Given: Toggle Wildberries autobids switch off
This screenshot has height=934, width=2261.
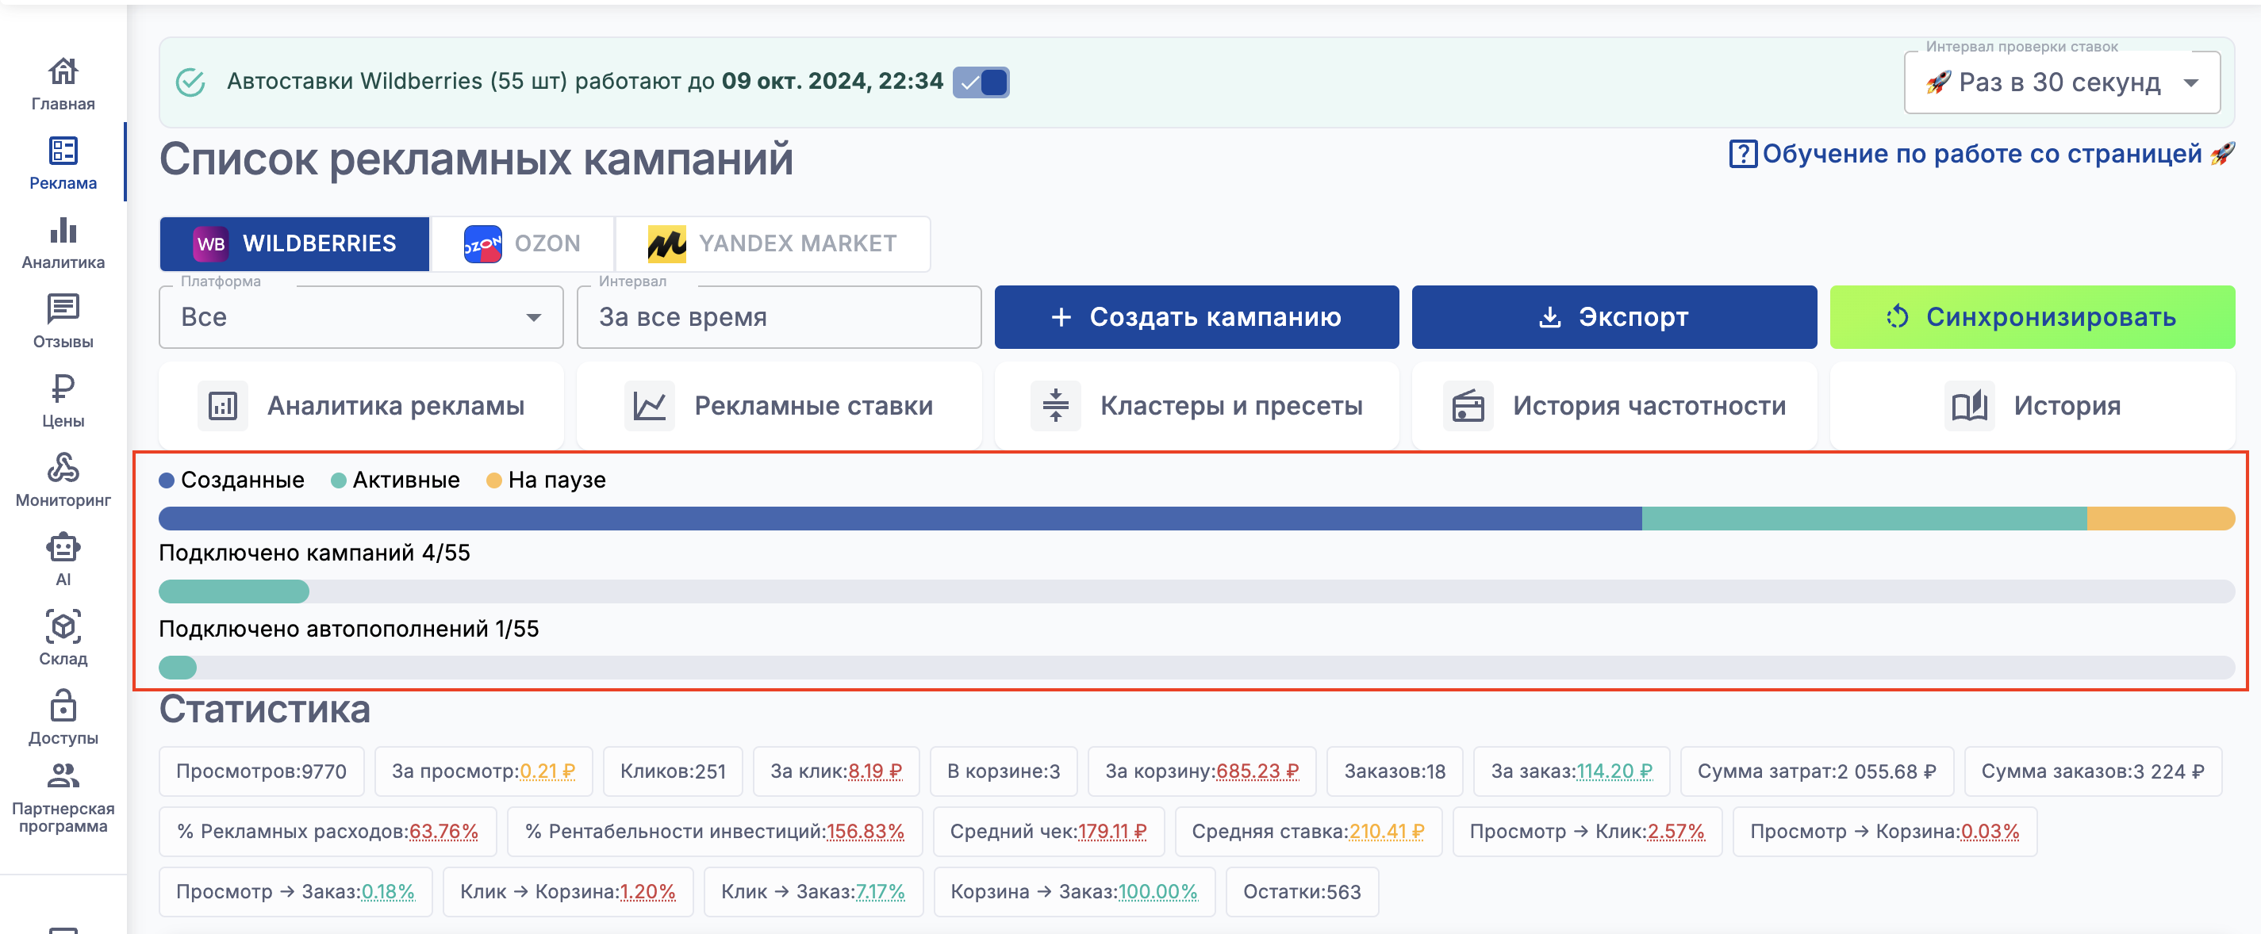Looking at the screenshot, I should (x=981, y=82).
